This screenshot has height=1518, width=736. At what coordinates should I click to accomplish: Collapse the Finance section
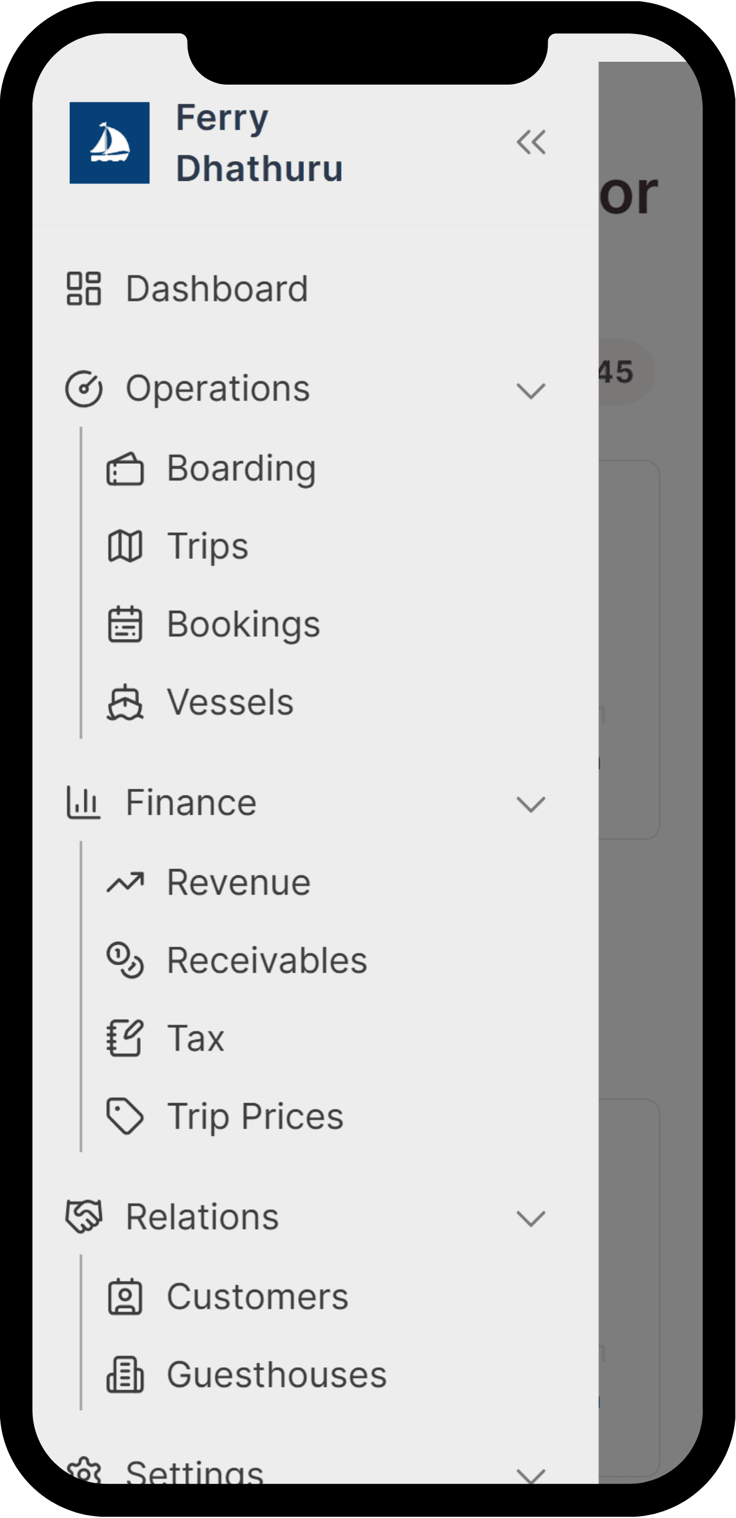530,803
